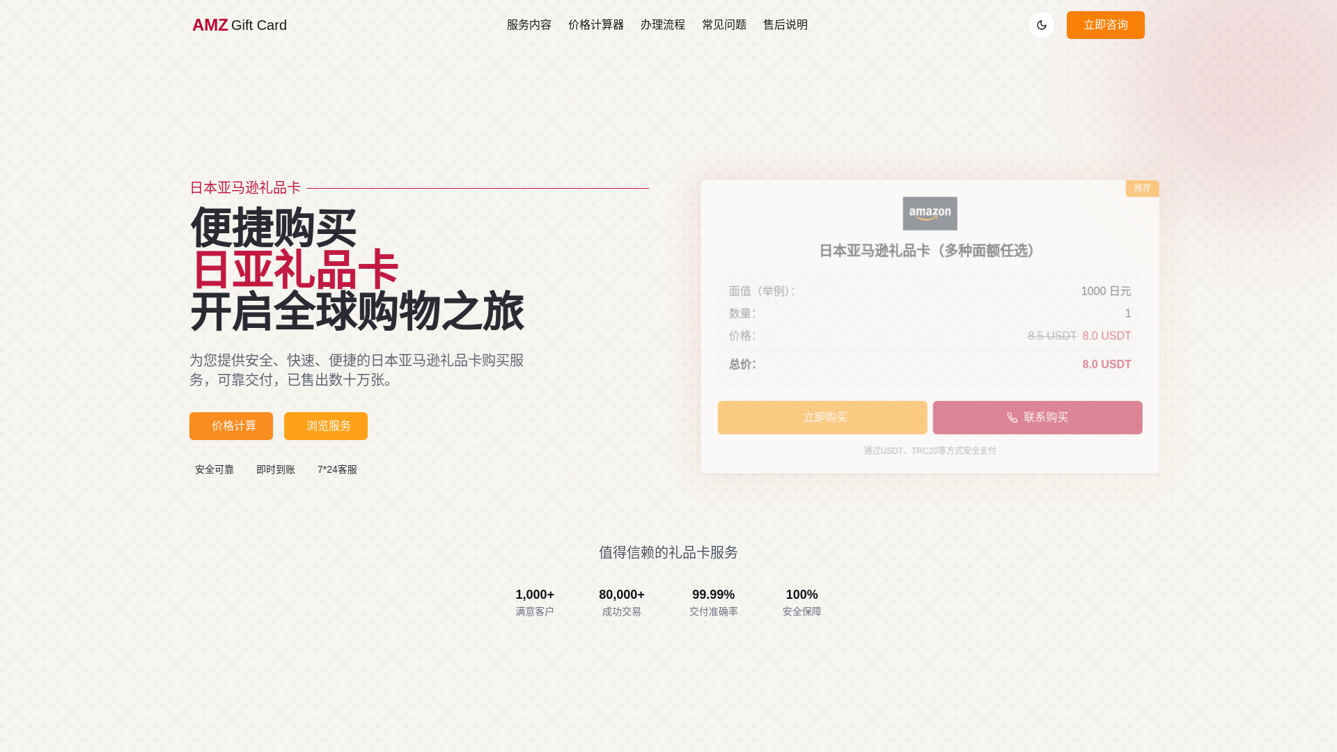
Task: Open the 常见问题 navigation item
Action: (x=724, y=24)
